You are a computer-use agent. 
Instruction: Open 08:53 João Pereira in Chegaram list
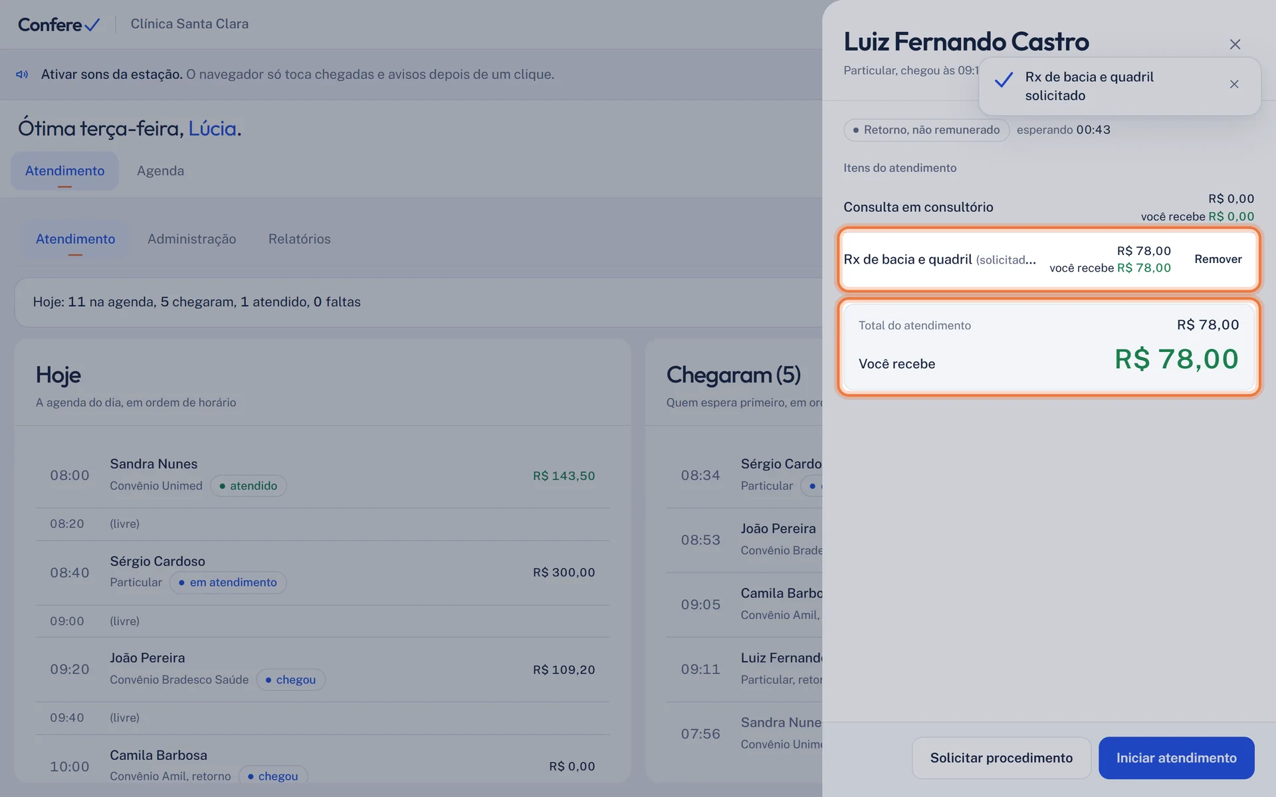(744, 540)
